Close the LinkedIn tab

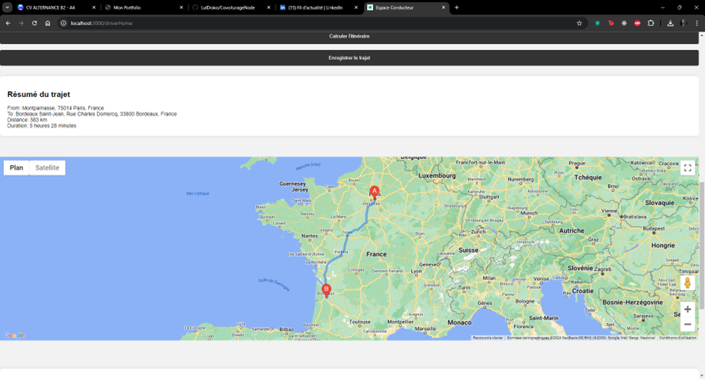tap(356, 7)
